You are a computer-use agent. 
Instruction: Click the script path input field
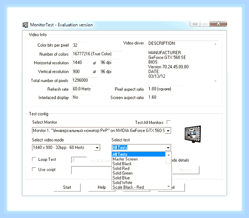click(x=92, y=170)
